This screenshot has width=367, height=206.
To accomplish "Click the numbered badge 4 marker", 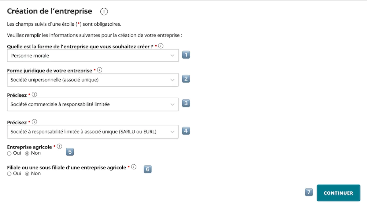I will [x=186, y=131].
